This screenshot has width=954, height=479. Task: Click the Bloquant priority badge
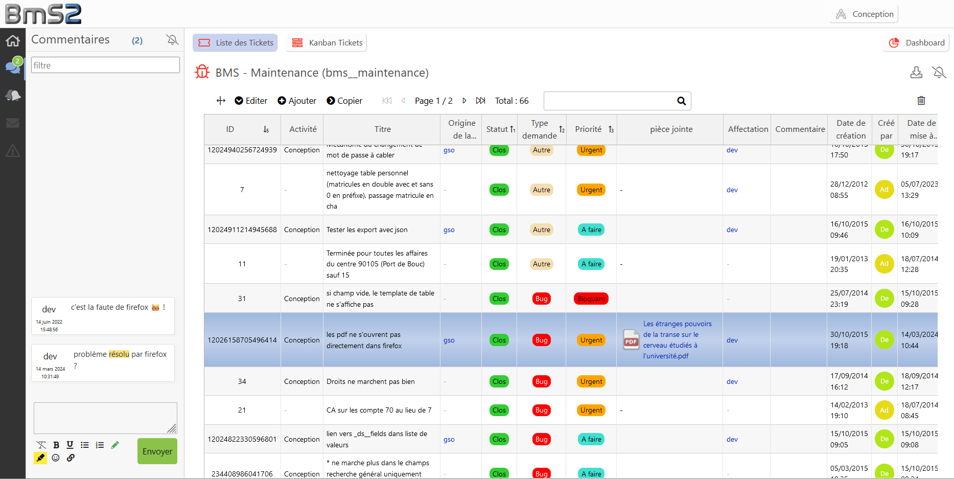coord(591,299)
